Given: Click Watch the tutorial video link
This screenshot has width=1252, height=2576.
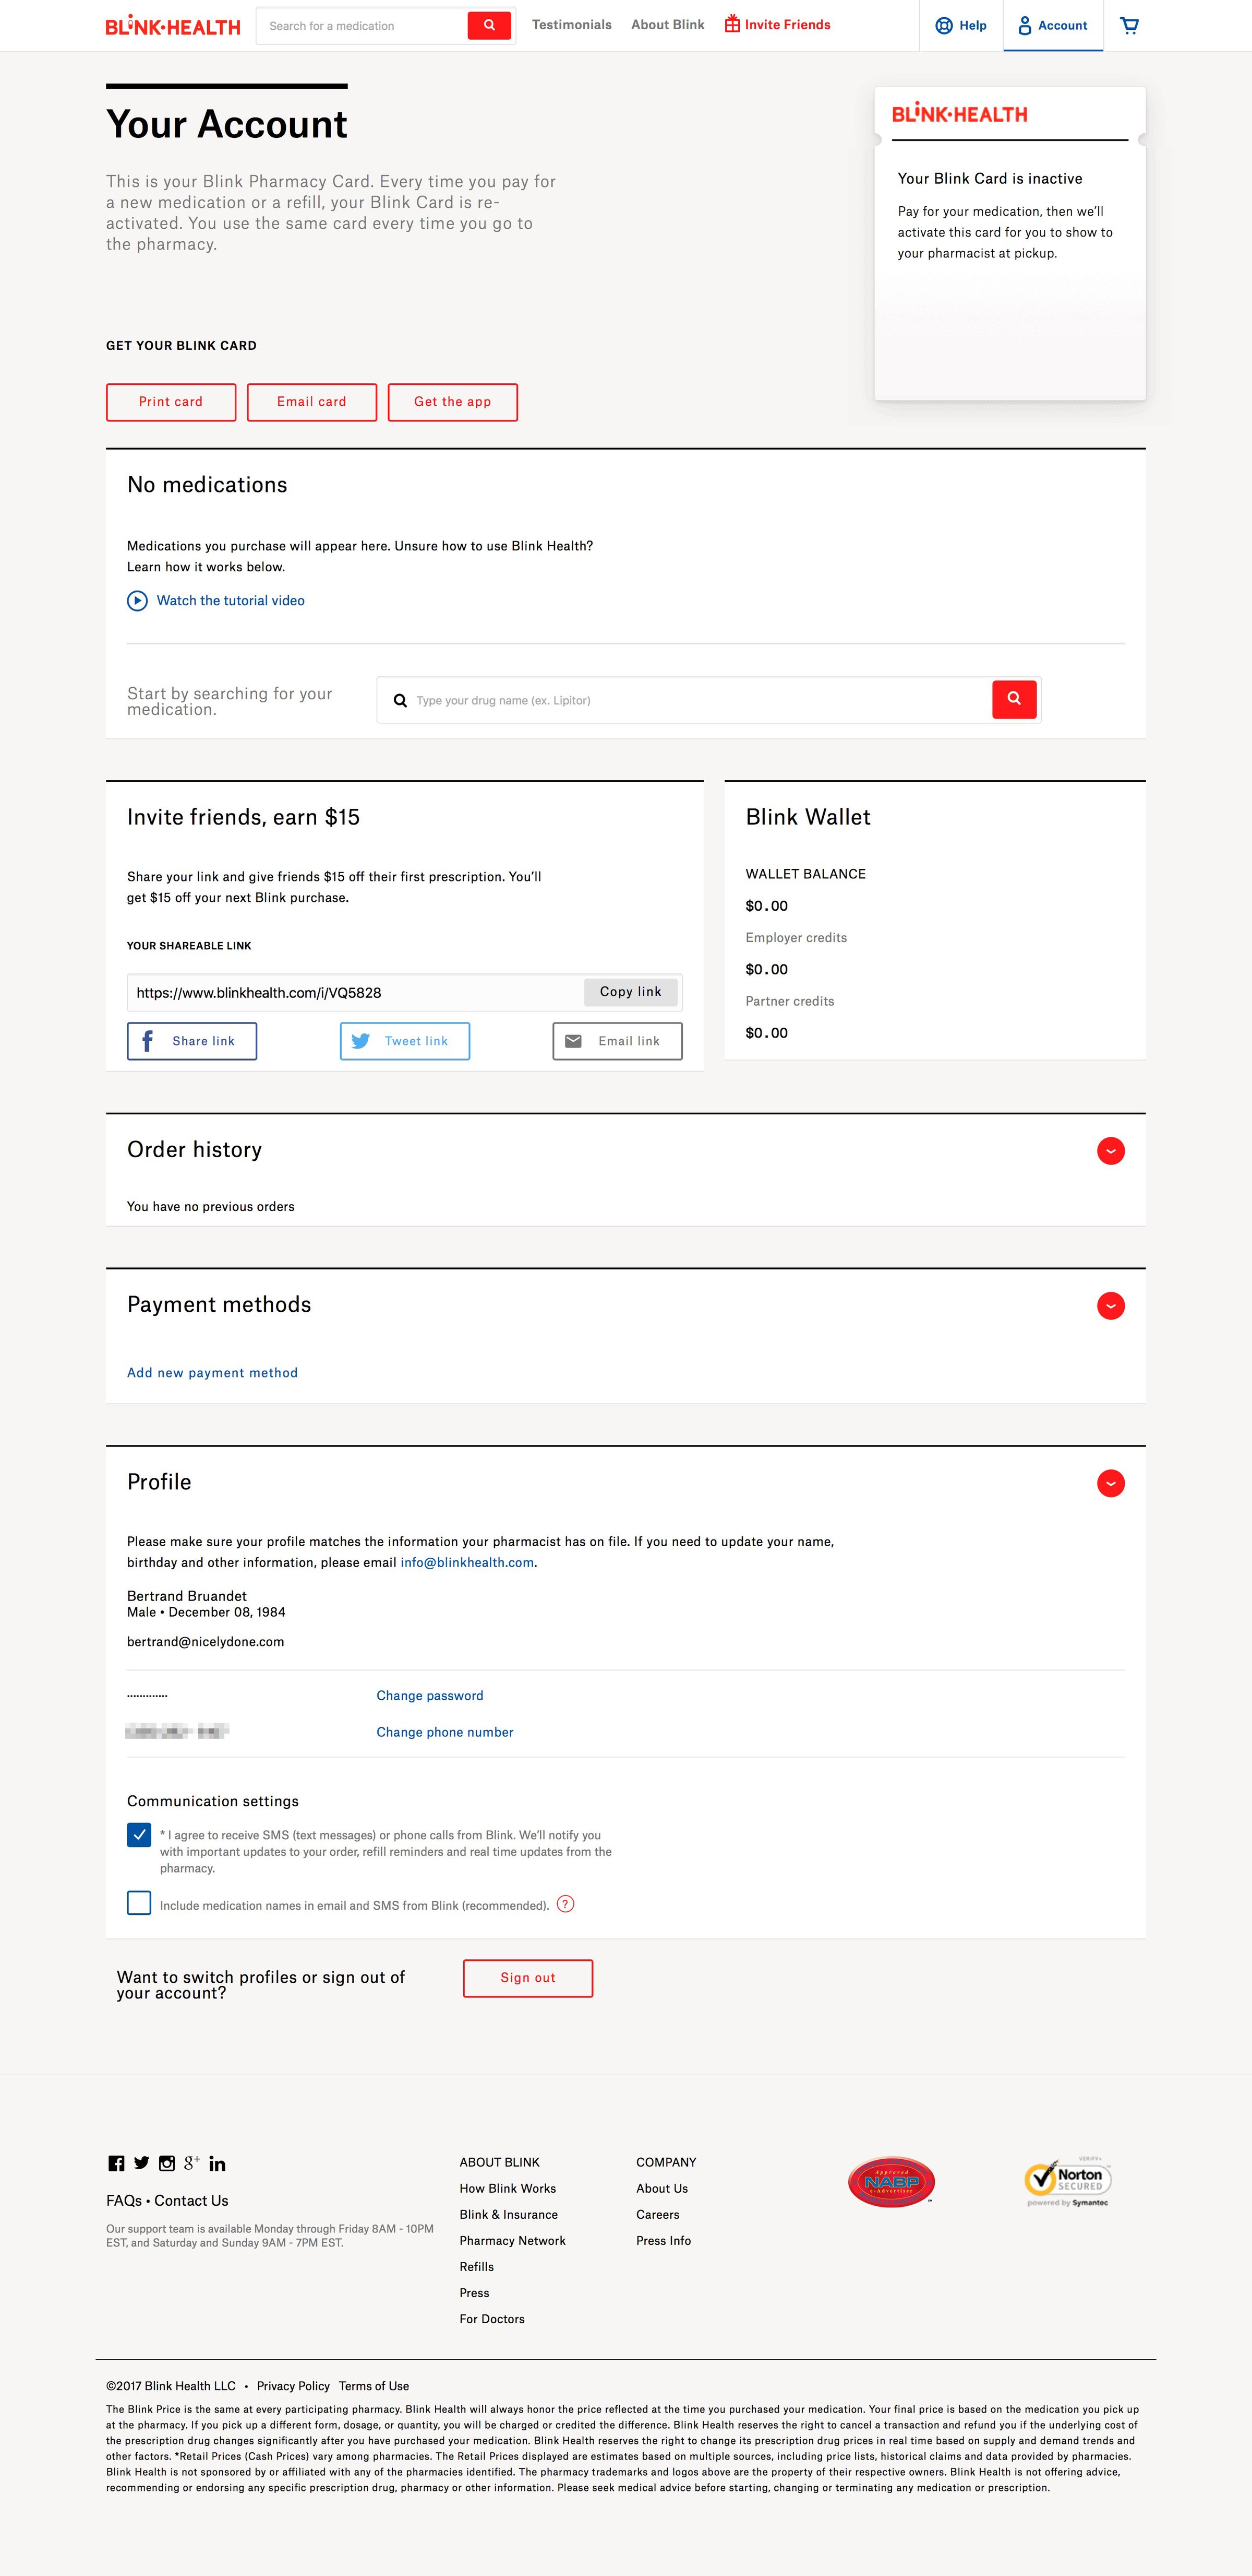Looking at the screenshot, I should 231,601.
